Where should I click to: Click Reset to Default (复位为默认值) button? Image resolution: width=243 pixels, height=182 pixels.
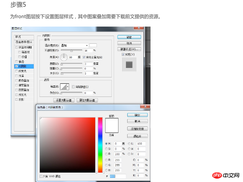tap(87, 100)
